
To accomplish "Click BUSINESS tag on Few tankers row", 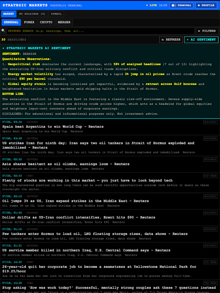I will [x=210, y=229].
